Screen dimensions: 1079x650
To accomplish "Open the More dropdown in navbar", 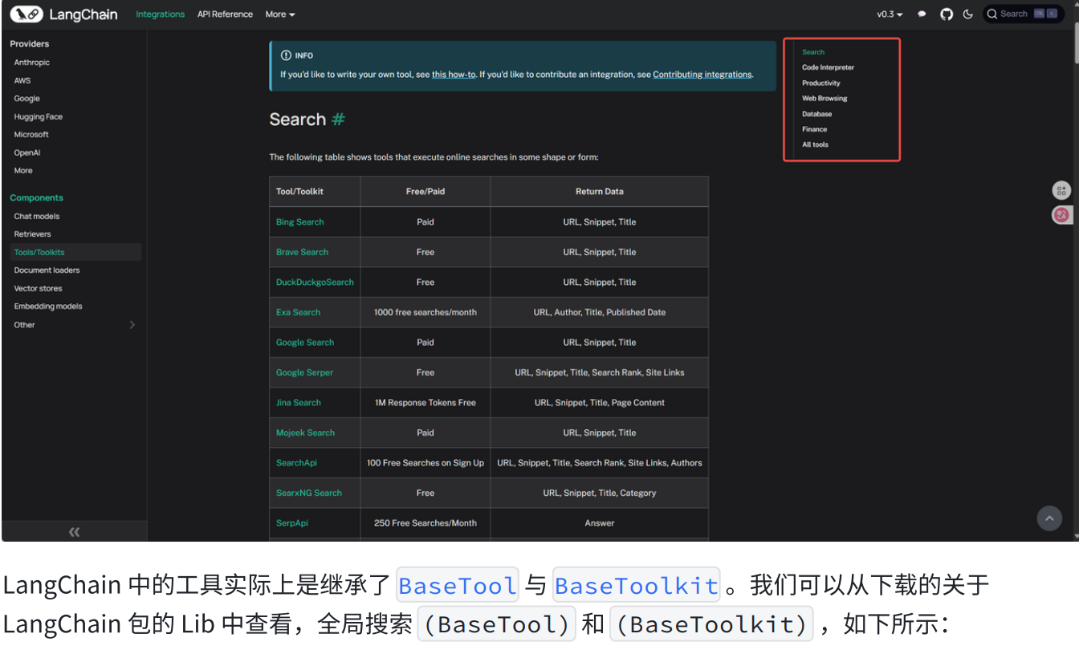I will (x=280, y=14).
